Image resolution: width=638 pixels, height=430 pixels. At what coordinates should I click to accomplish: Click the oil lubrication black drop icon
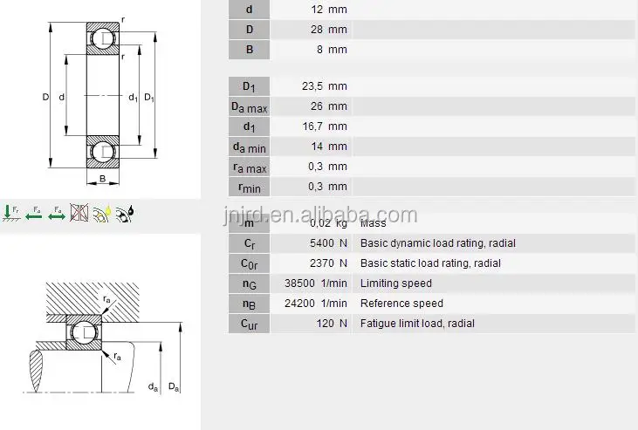pyautogui.click(x=124, y=211)
